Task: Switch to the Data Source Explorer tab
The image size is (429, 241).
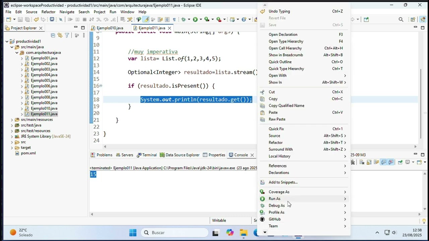Action: tap(180, 155)
